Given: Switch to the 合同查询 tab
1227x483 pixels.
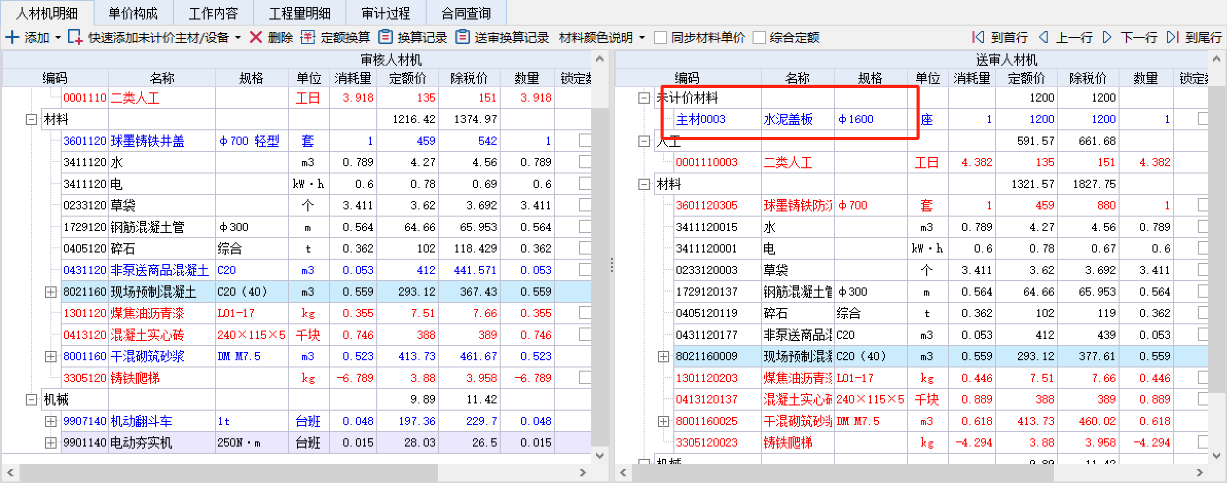Looking at the screenshot, I should (466, 13).
